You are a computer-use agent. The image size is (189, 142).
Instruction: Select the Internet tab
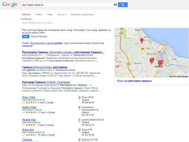[x=26, y=14]
